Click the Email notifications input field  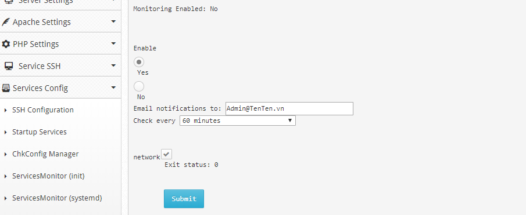point(289,109)
